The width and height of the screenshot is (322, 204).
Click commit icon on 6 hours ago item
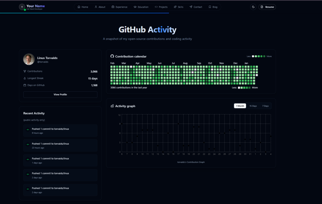pos(28,129)
